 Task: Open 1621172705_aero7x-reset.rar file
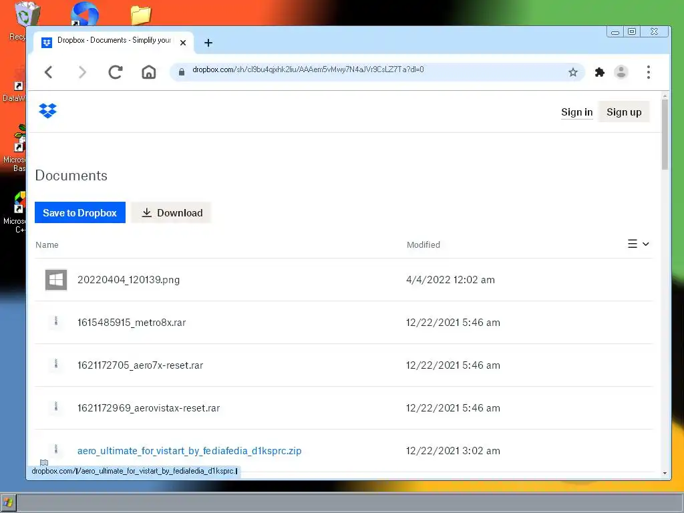pyautogui.click(x=140, y=365)
